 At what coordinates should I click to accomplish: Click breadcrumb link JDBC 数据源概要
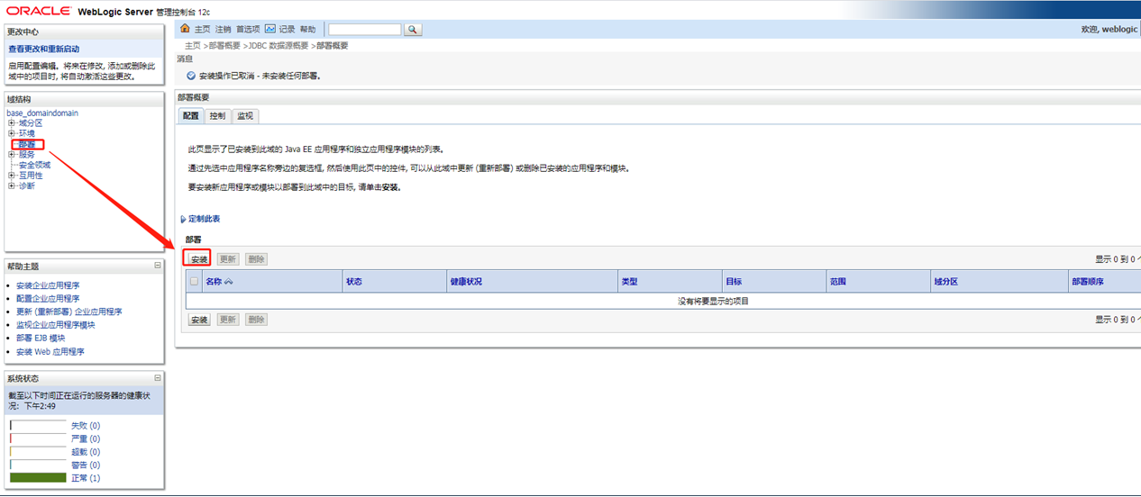[x=278, y=46]
